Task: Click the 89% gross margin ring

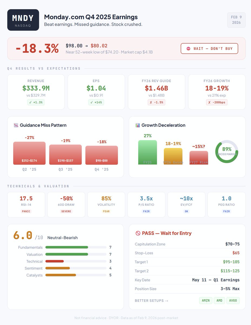Action: point(227,152)
